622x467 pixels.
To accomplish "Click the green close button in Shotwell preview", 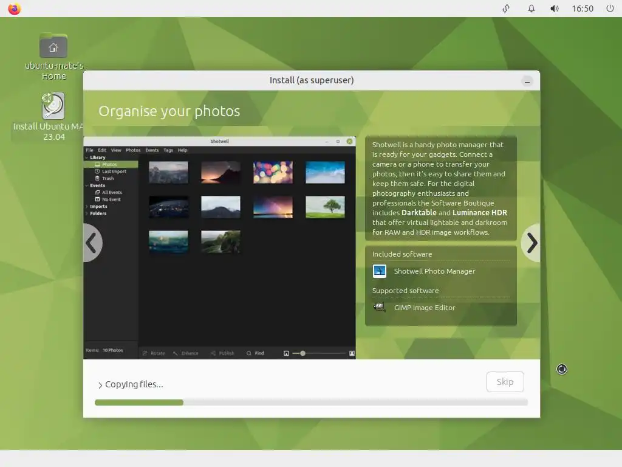I will point(349,141).
